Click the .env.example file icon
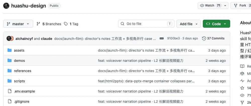 (10, 91)
